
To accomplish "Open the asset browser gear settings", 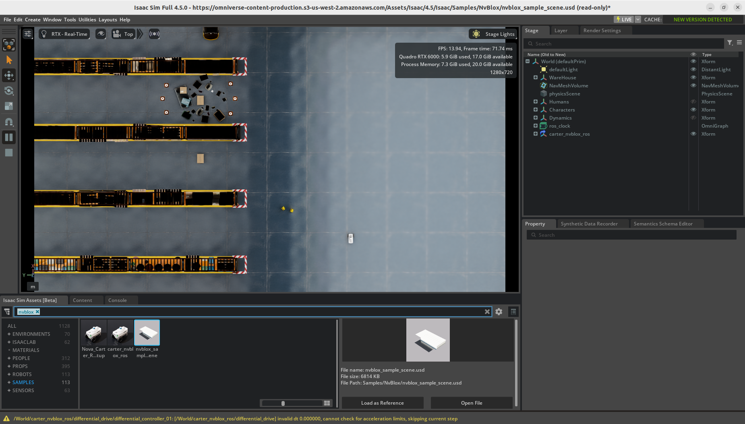I will (x=499, y=312).
